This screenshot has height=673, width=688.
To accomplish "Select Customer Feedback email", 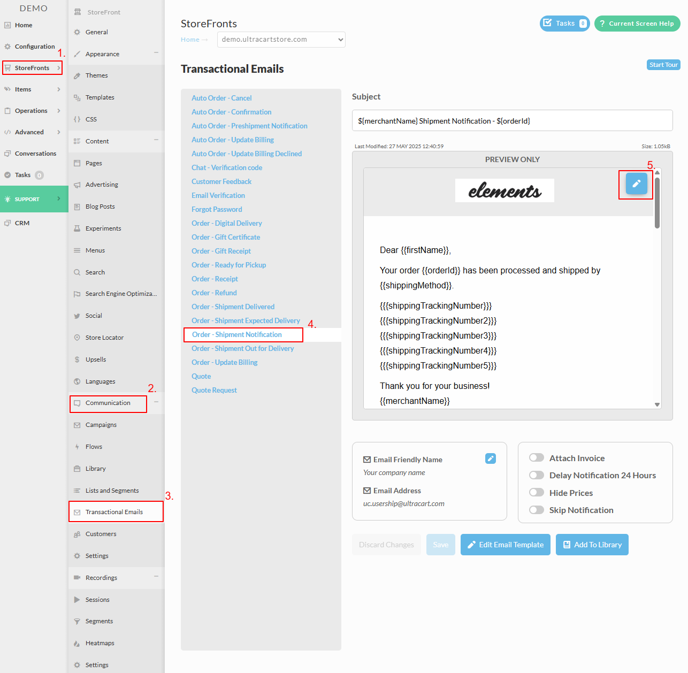I will tap(221, 181).
